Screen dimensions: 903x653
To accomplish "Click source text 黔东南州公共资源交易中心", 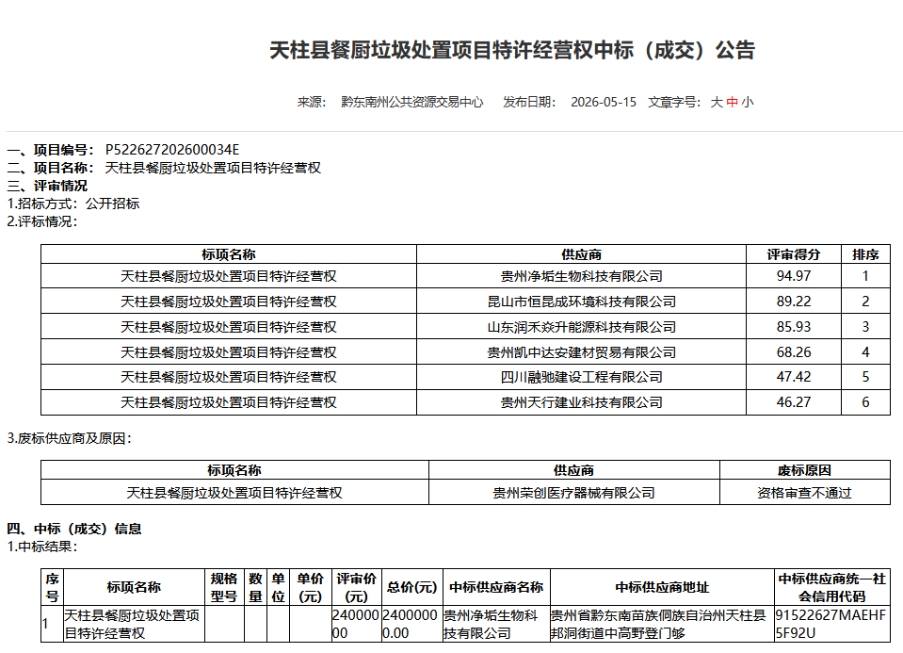I will click(x=411, y=102).
